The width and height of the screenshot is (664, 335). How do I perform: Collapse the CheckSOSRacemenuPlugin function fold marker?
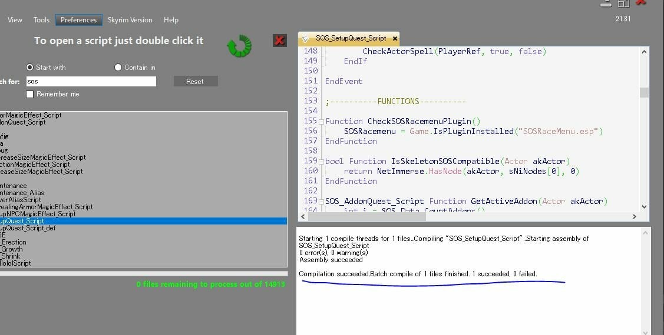coord(322,122)
